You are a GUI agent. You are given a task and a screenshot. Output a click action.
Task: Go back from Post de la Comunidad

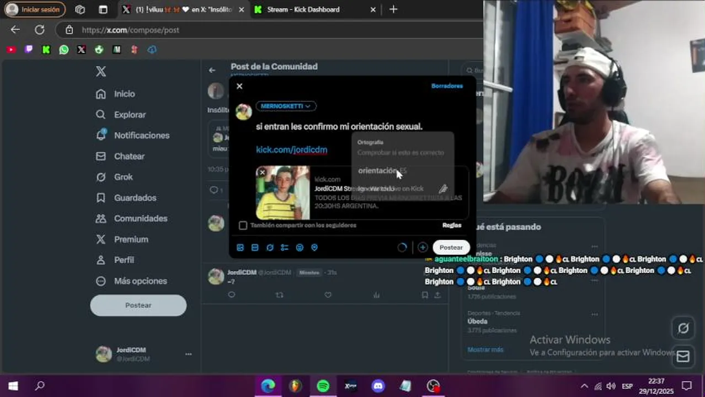click(212, 70)
